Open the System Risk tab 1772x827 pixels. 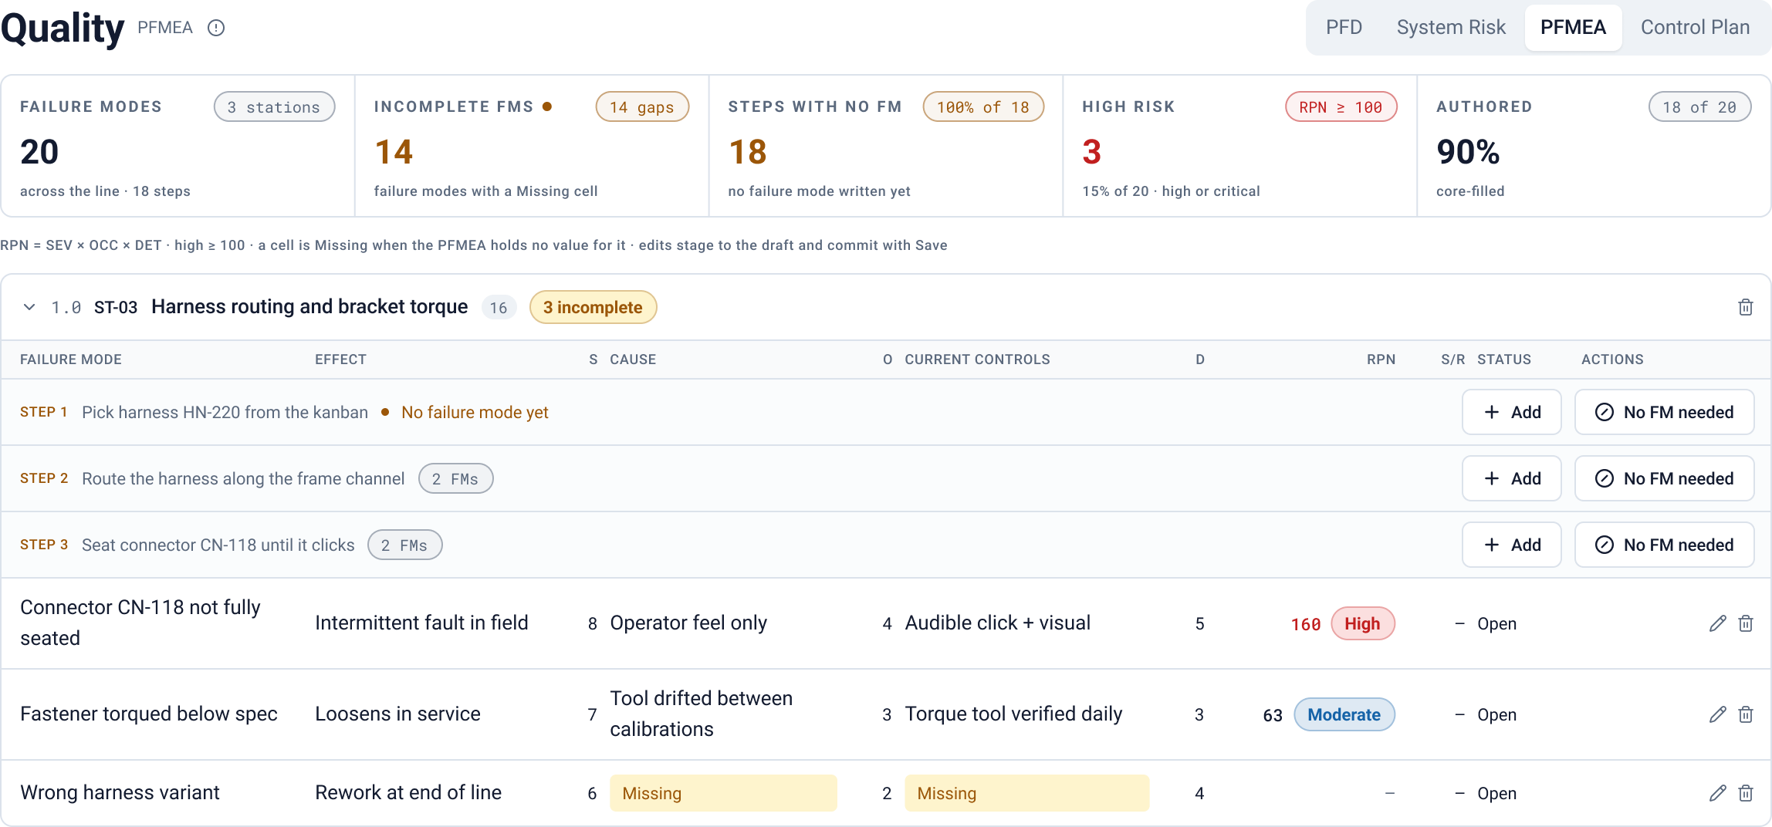(1451, 27)
